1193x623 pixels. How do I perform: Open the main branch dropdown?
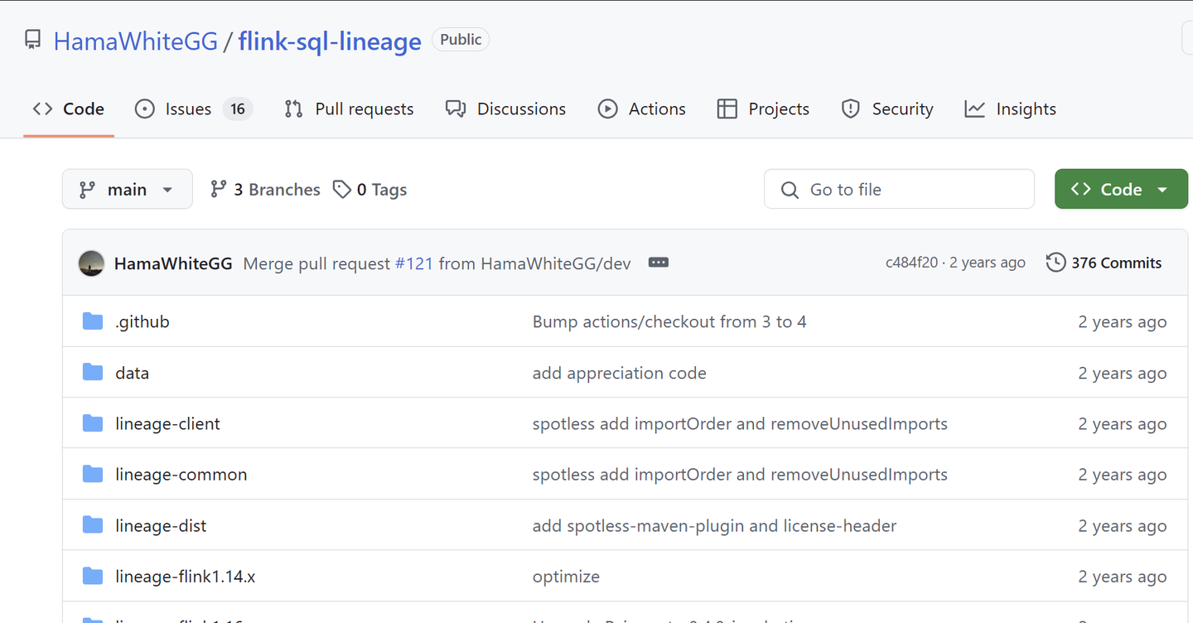[128, 190]
